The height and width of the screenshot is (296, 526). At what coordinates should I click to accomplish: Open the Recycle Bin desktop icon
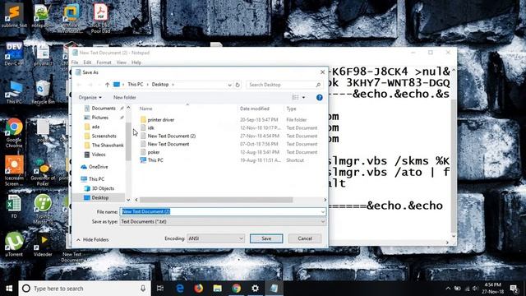pyautogui.click(x=43, y=91)
